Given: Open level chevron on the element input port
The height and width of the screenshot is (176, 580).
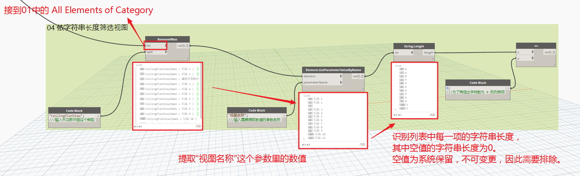Looking at the screenshot, I should [340, 76].
